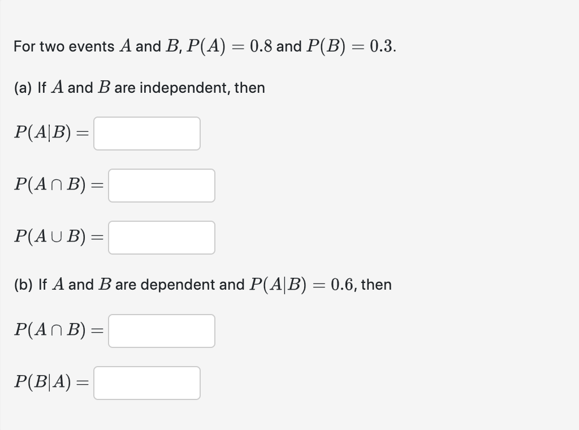Click the P(A∩B) input in part (a)
The width and height of the screenshot is (579, 430).
161,186
